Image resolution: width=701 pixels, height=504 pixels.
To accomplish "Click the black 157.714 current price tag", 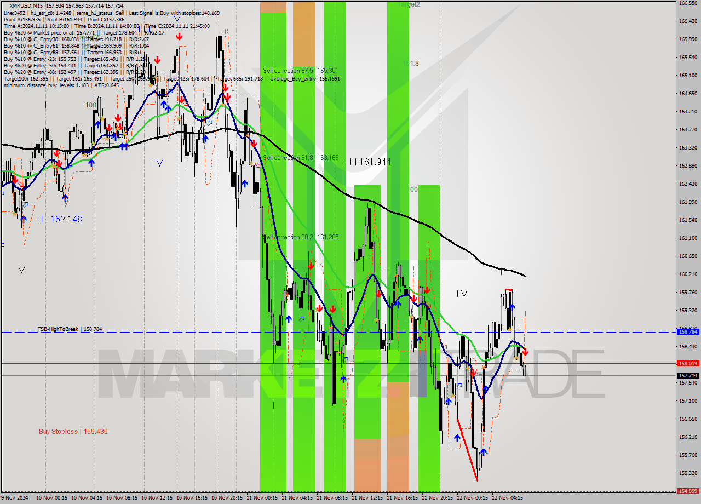I will [688, 375].
